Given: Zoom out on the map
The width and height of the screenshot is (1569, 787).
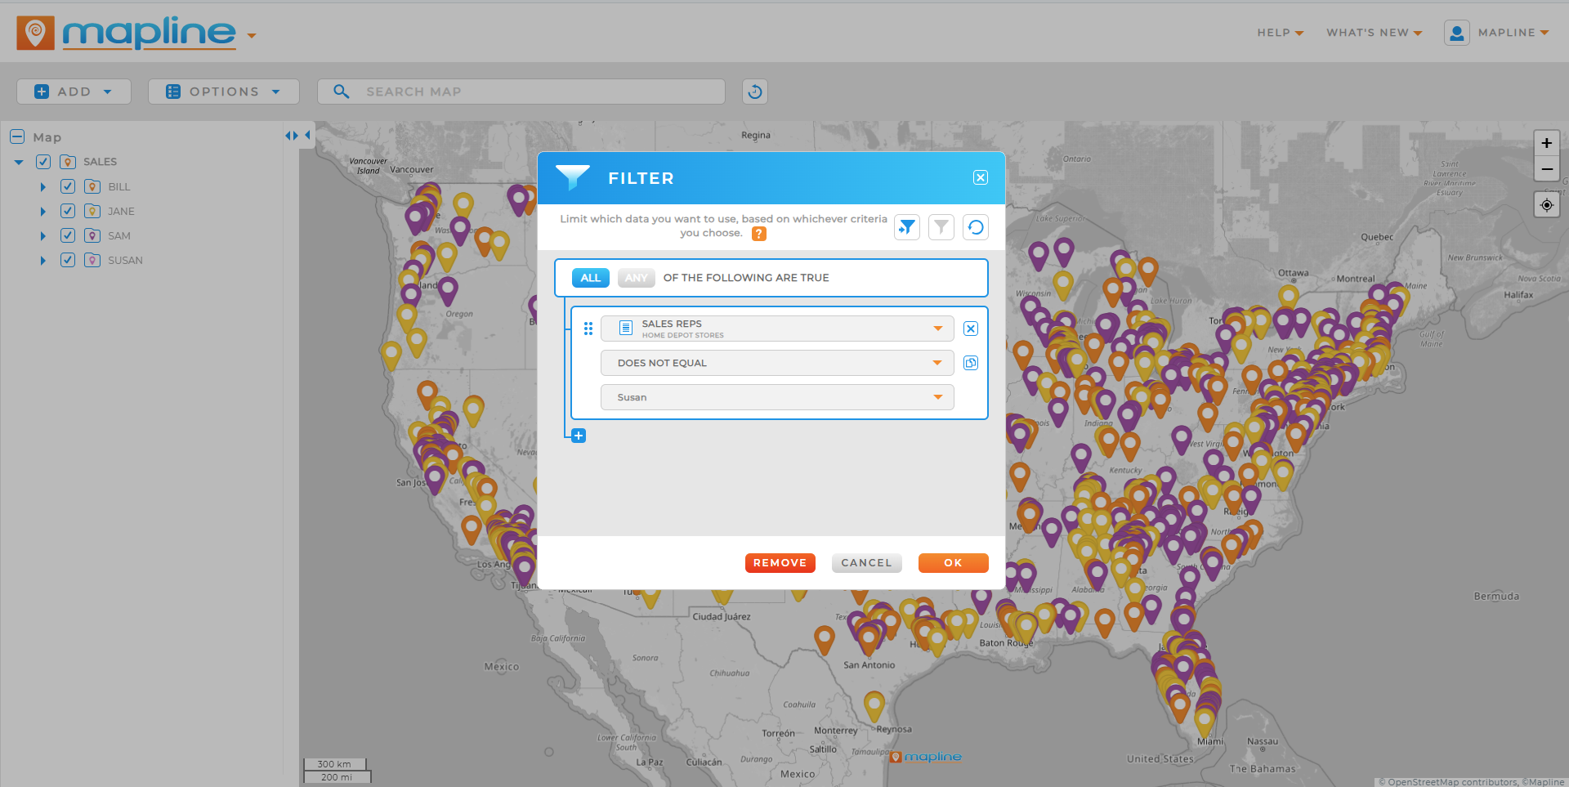Looking at the screenshot, I should tap(1546, 169).
